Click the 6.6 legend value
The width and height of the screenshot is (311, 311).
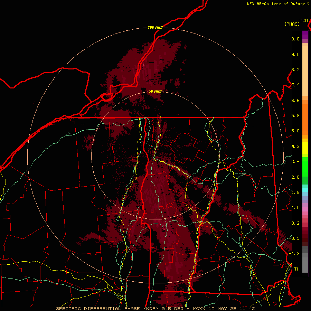tap(295, 100)
